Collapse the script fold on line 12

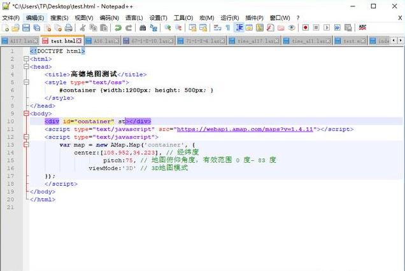point(26,137)
